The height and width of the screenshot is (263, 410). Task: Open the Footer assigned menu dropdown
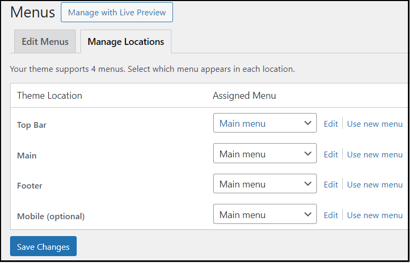pyautogui.click(x=265, y=184)
